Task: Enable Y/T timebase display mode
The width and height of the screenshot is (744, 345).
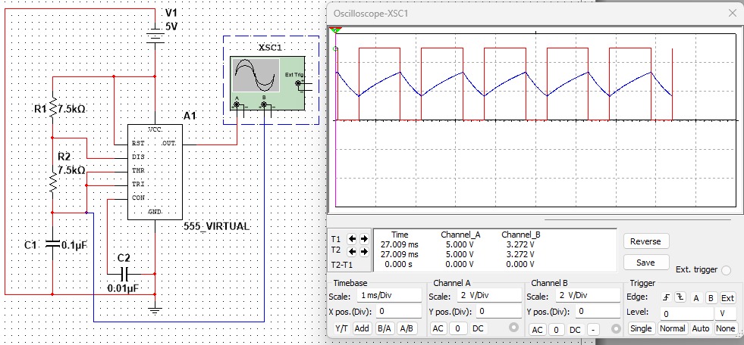Action: pyautogui.click(x=341, y=328)
